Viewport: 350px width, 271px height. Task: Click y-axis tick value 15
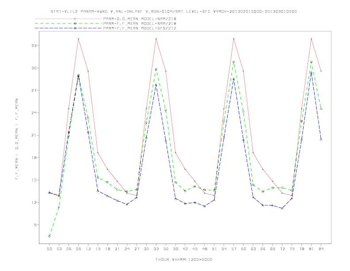pos(34,180)
